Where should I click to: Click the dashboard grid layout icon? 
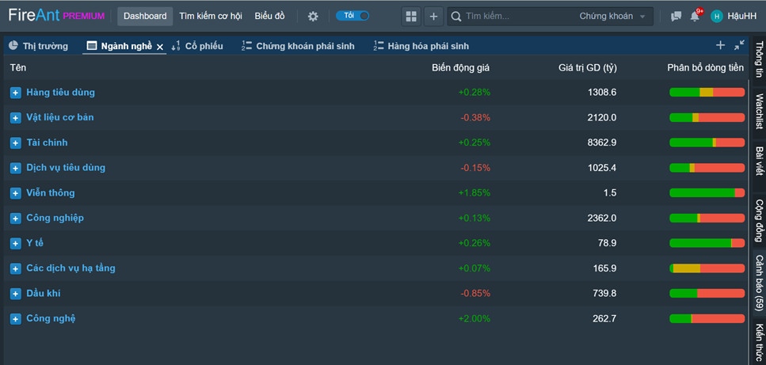410,16
